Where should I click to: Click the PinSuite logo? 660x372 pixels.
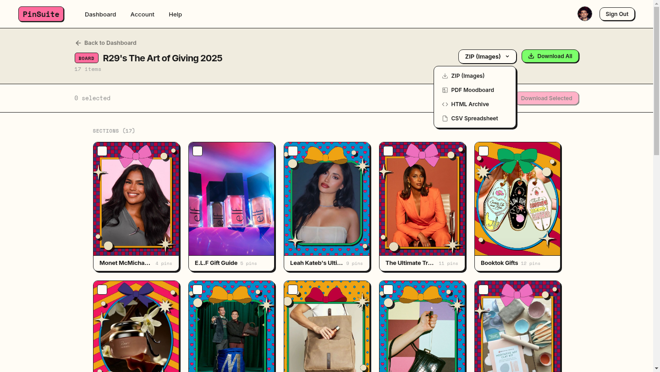41,14
